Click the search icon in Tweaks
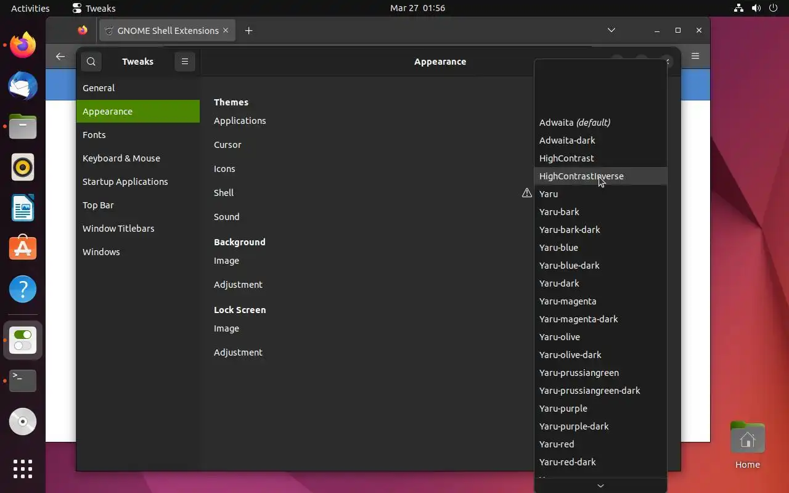Viewport: 789px width, 493px height. pyautogui.click(x=91, y=62)
